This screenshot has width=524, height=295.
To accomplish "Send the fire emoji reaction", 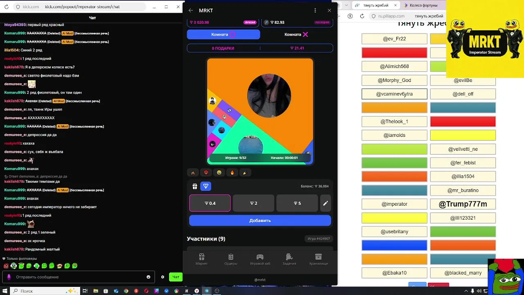I will click(x=232, y=172).
